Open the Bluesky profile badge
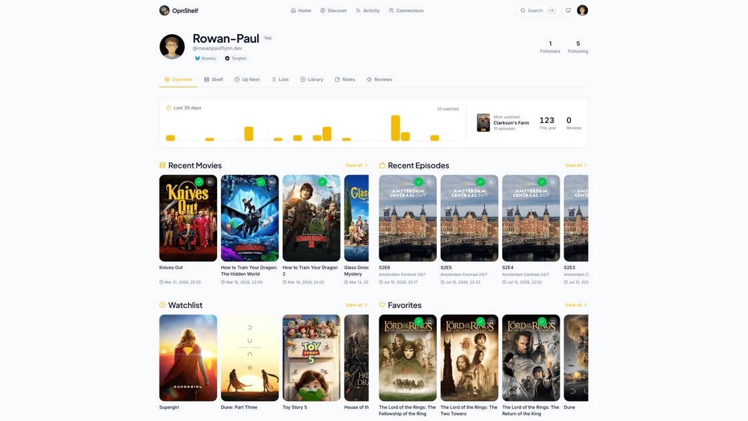 (x=206, y=58)
